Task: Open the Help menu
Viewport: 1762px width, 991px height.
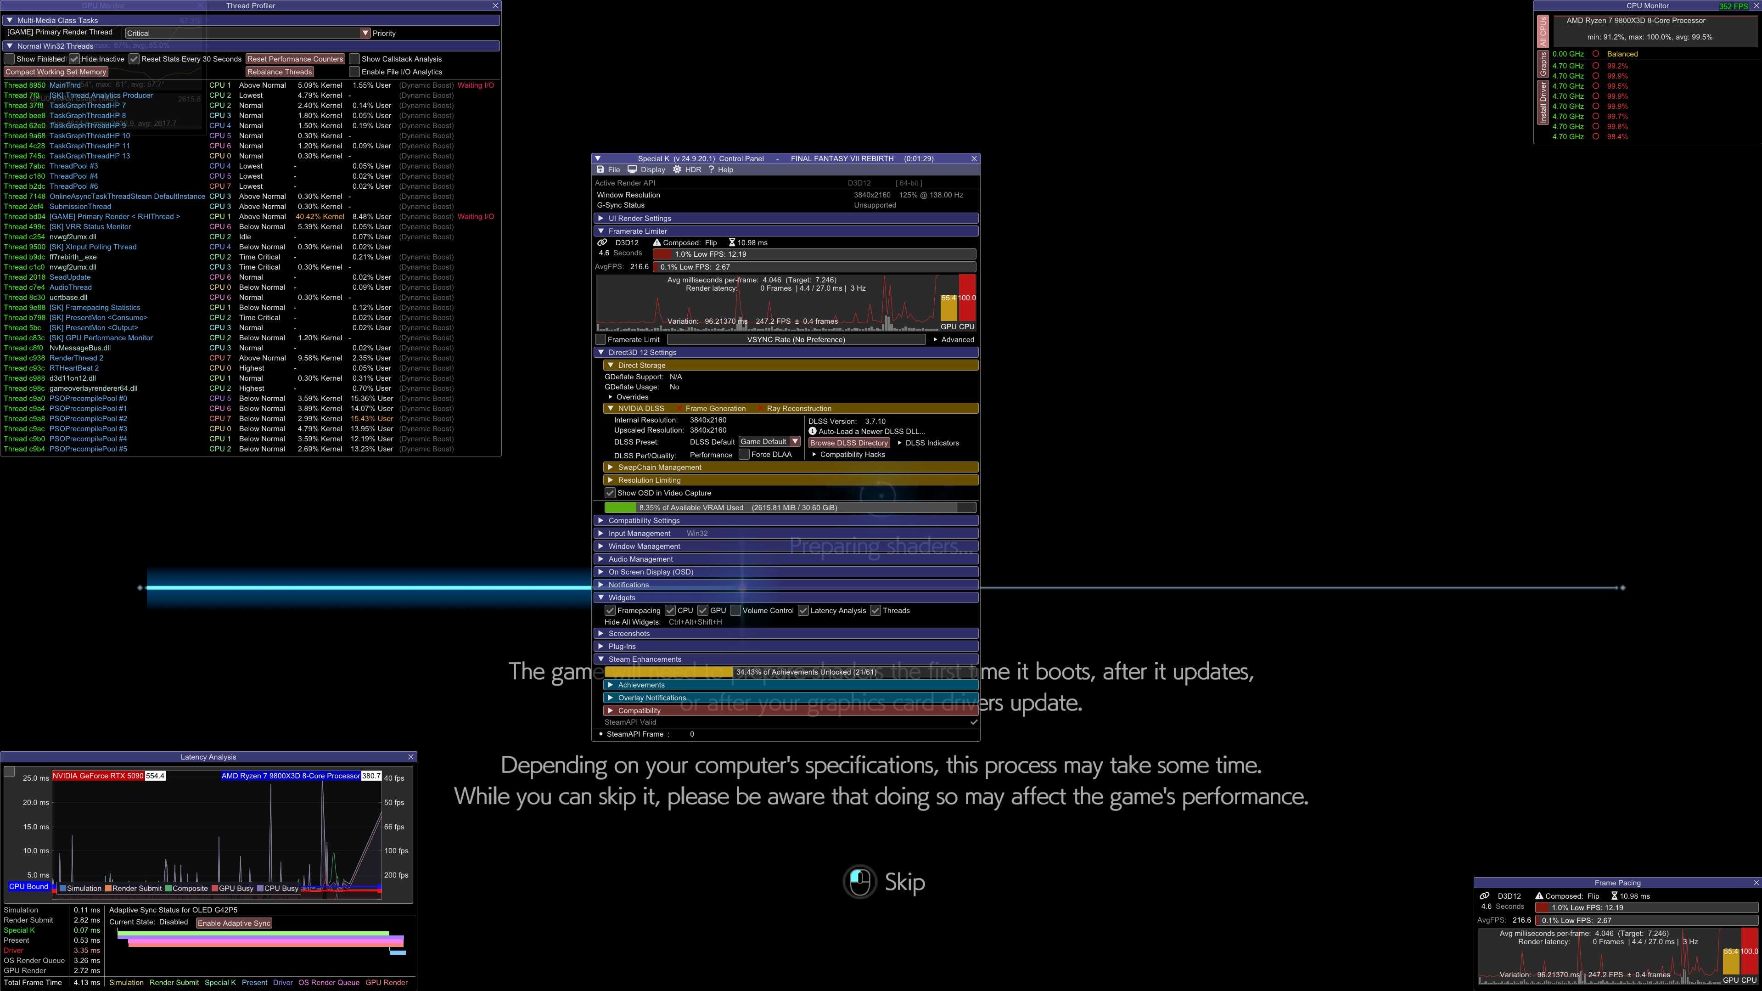Action: [720, 170]
